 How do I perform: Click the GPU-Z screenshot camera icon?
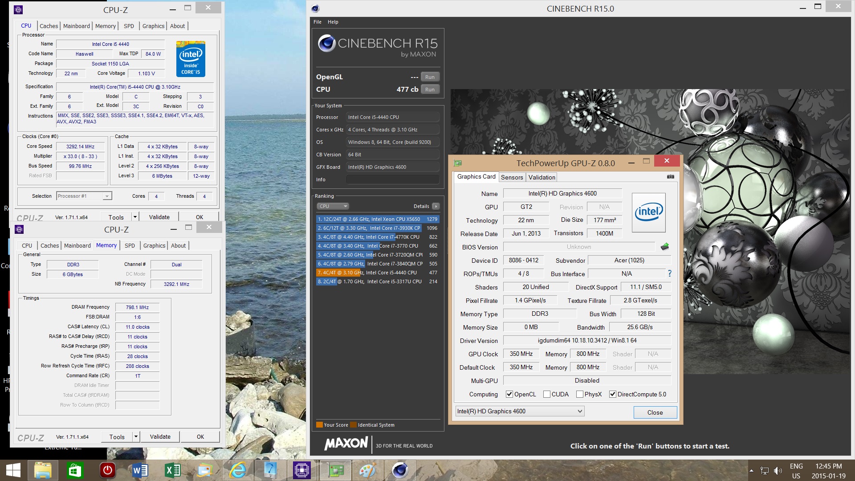[670, 177]
